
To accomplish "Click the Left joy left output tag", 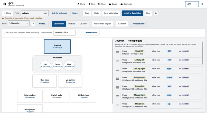I will coord(139,60).
